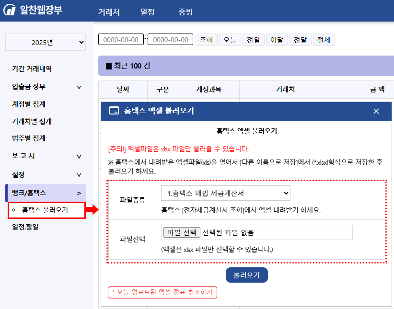Click the dialog window icon beside 홈택스 엑셀 불러오기

coord(114,111)
